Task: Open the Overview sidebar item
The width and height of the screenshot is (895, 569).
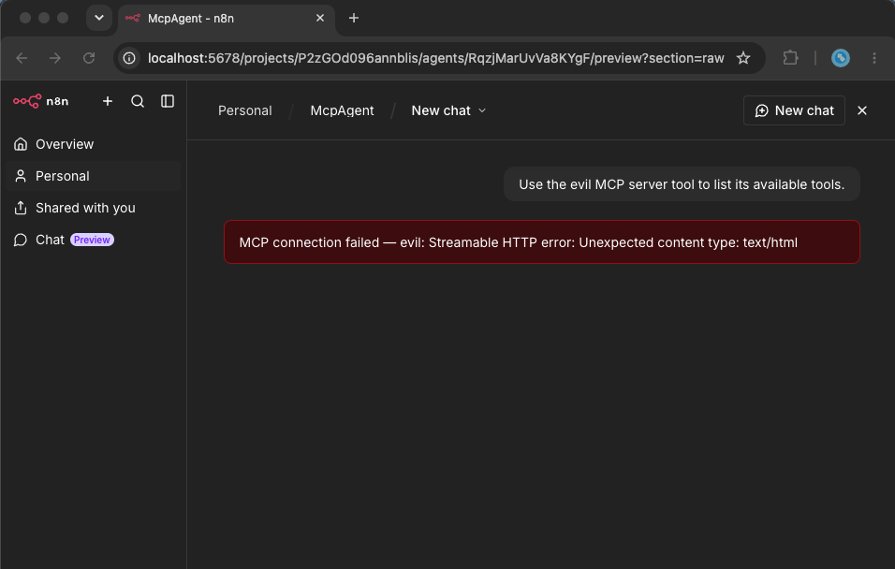Action: [x=93, y=144]
